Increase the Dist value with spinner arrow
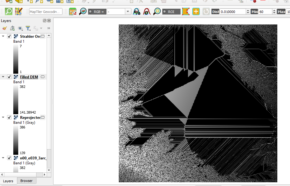This screenshot has height=186, width=290. coord(248,10)
